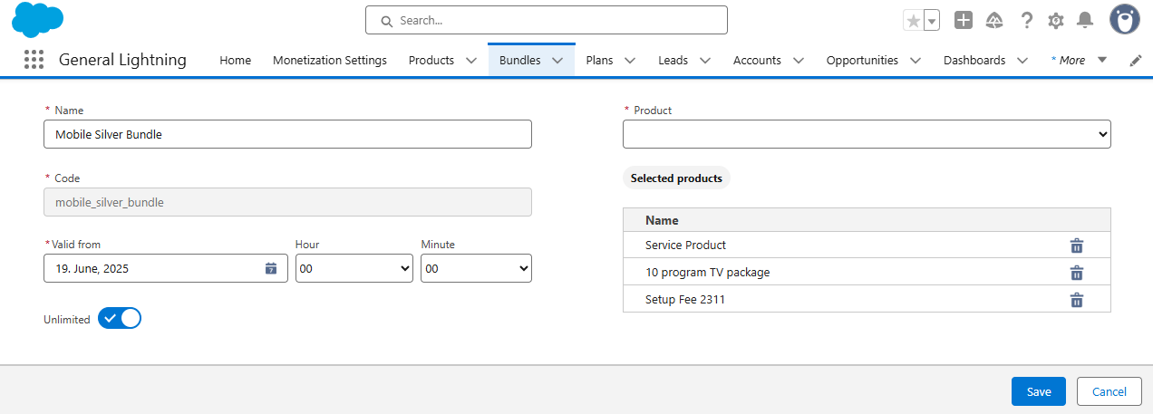Cancel editing the bundle
The height and width of the screenshot is (414, 1153).
1109,391
